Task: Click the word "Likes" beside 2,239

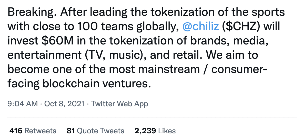Action: 167,131
